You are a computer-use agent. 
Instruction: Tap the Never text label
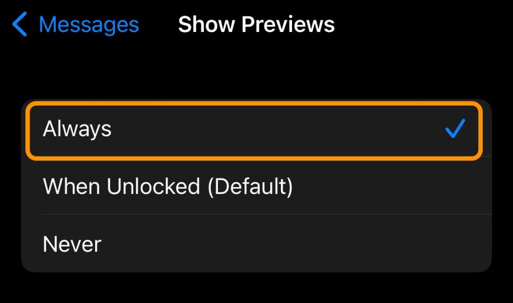click(x=72, y=244)
